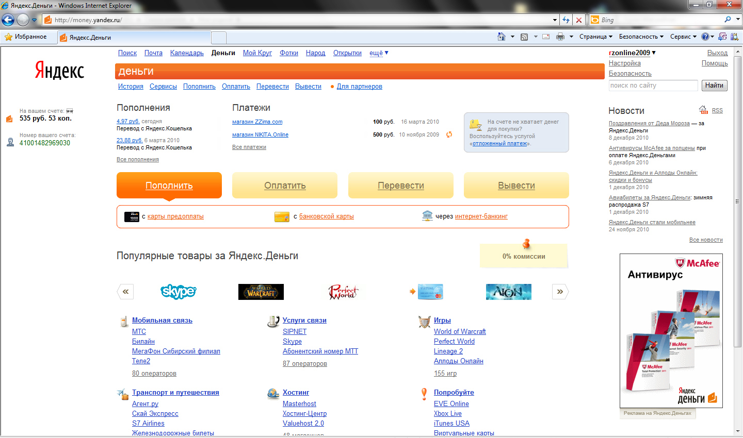Screen dimensions: 743x438
Task: Click the Найти search button
Action: click(715, 86)
